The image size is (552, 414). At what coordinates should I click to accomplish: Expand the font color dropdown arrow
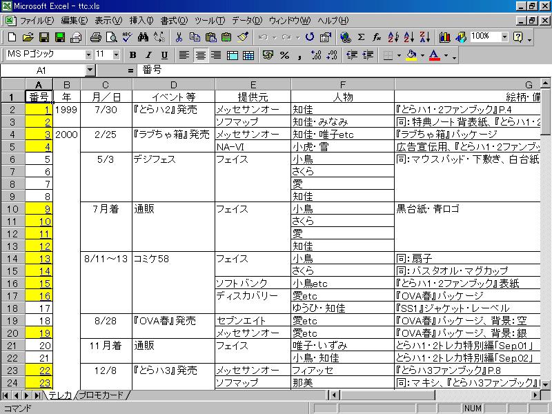(x=446, y=55)
